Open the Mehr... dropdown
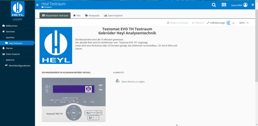258x126 pixels. 244,23
